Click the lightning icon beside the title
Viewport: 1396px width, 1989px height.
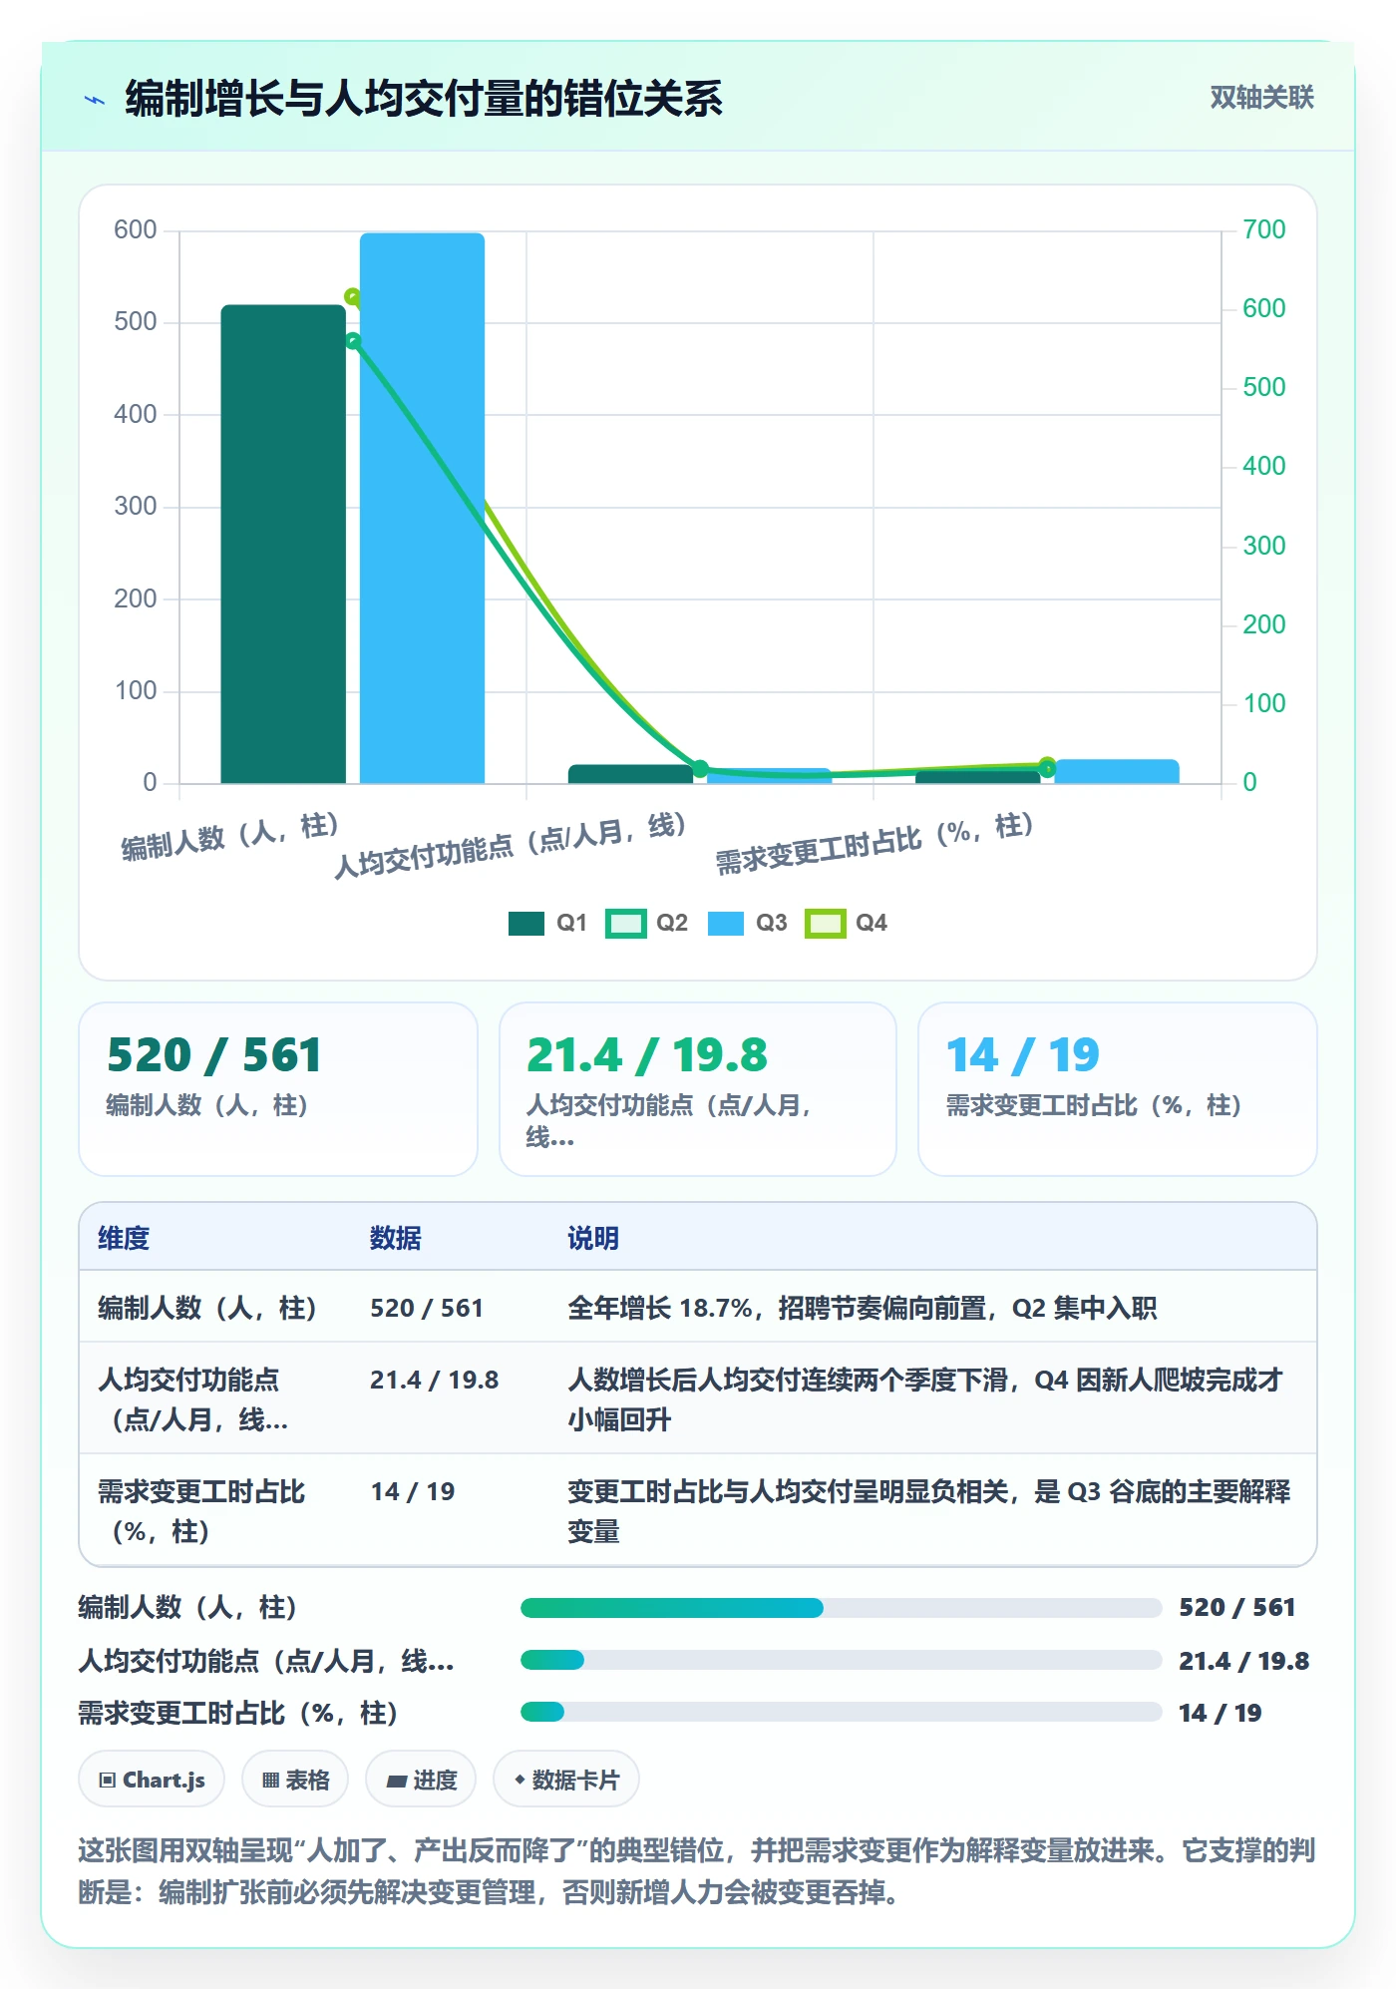coord(95,100)
